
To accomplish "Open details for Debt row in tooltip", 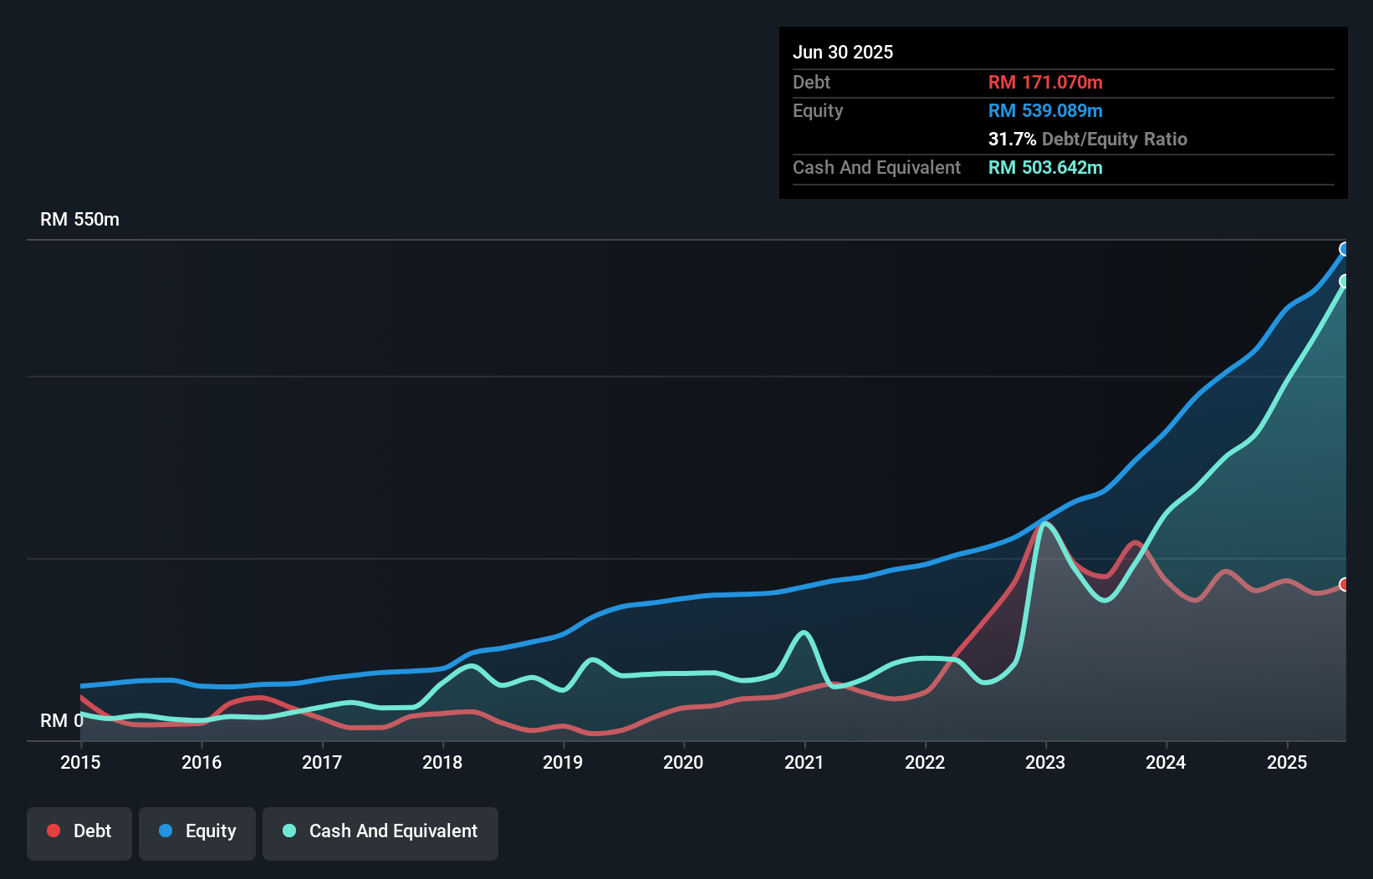I will 811,82.
